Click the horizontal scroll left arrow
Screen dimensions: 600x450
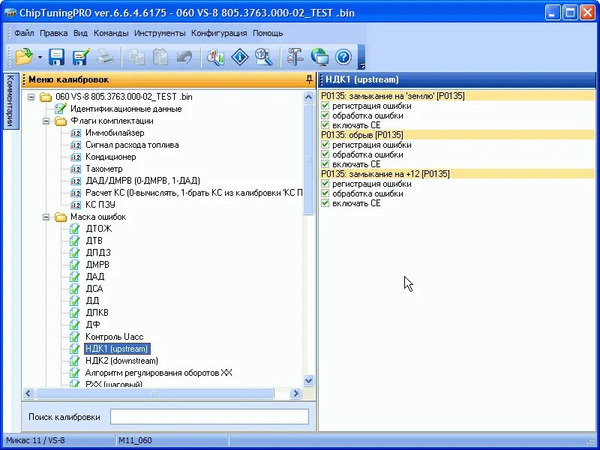(28, 393)
